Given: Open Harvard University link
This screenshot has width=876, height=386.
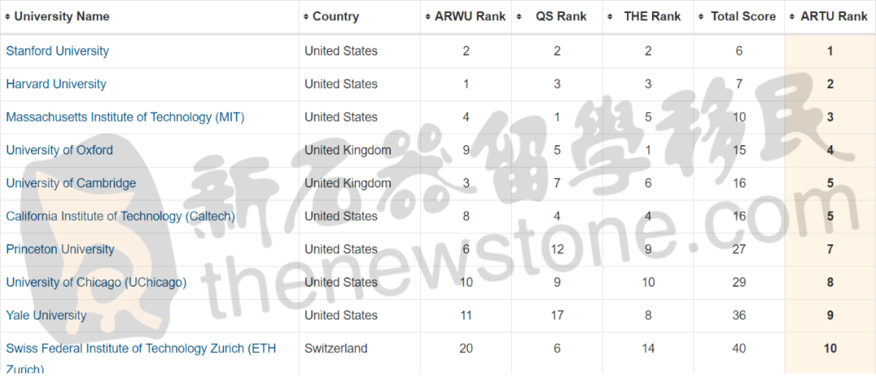Looking at the screenshot, I should coord(56,84).
